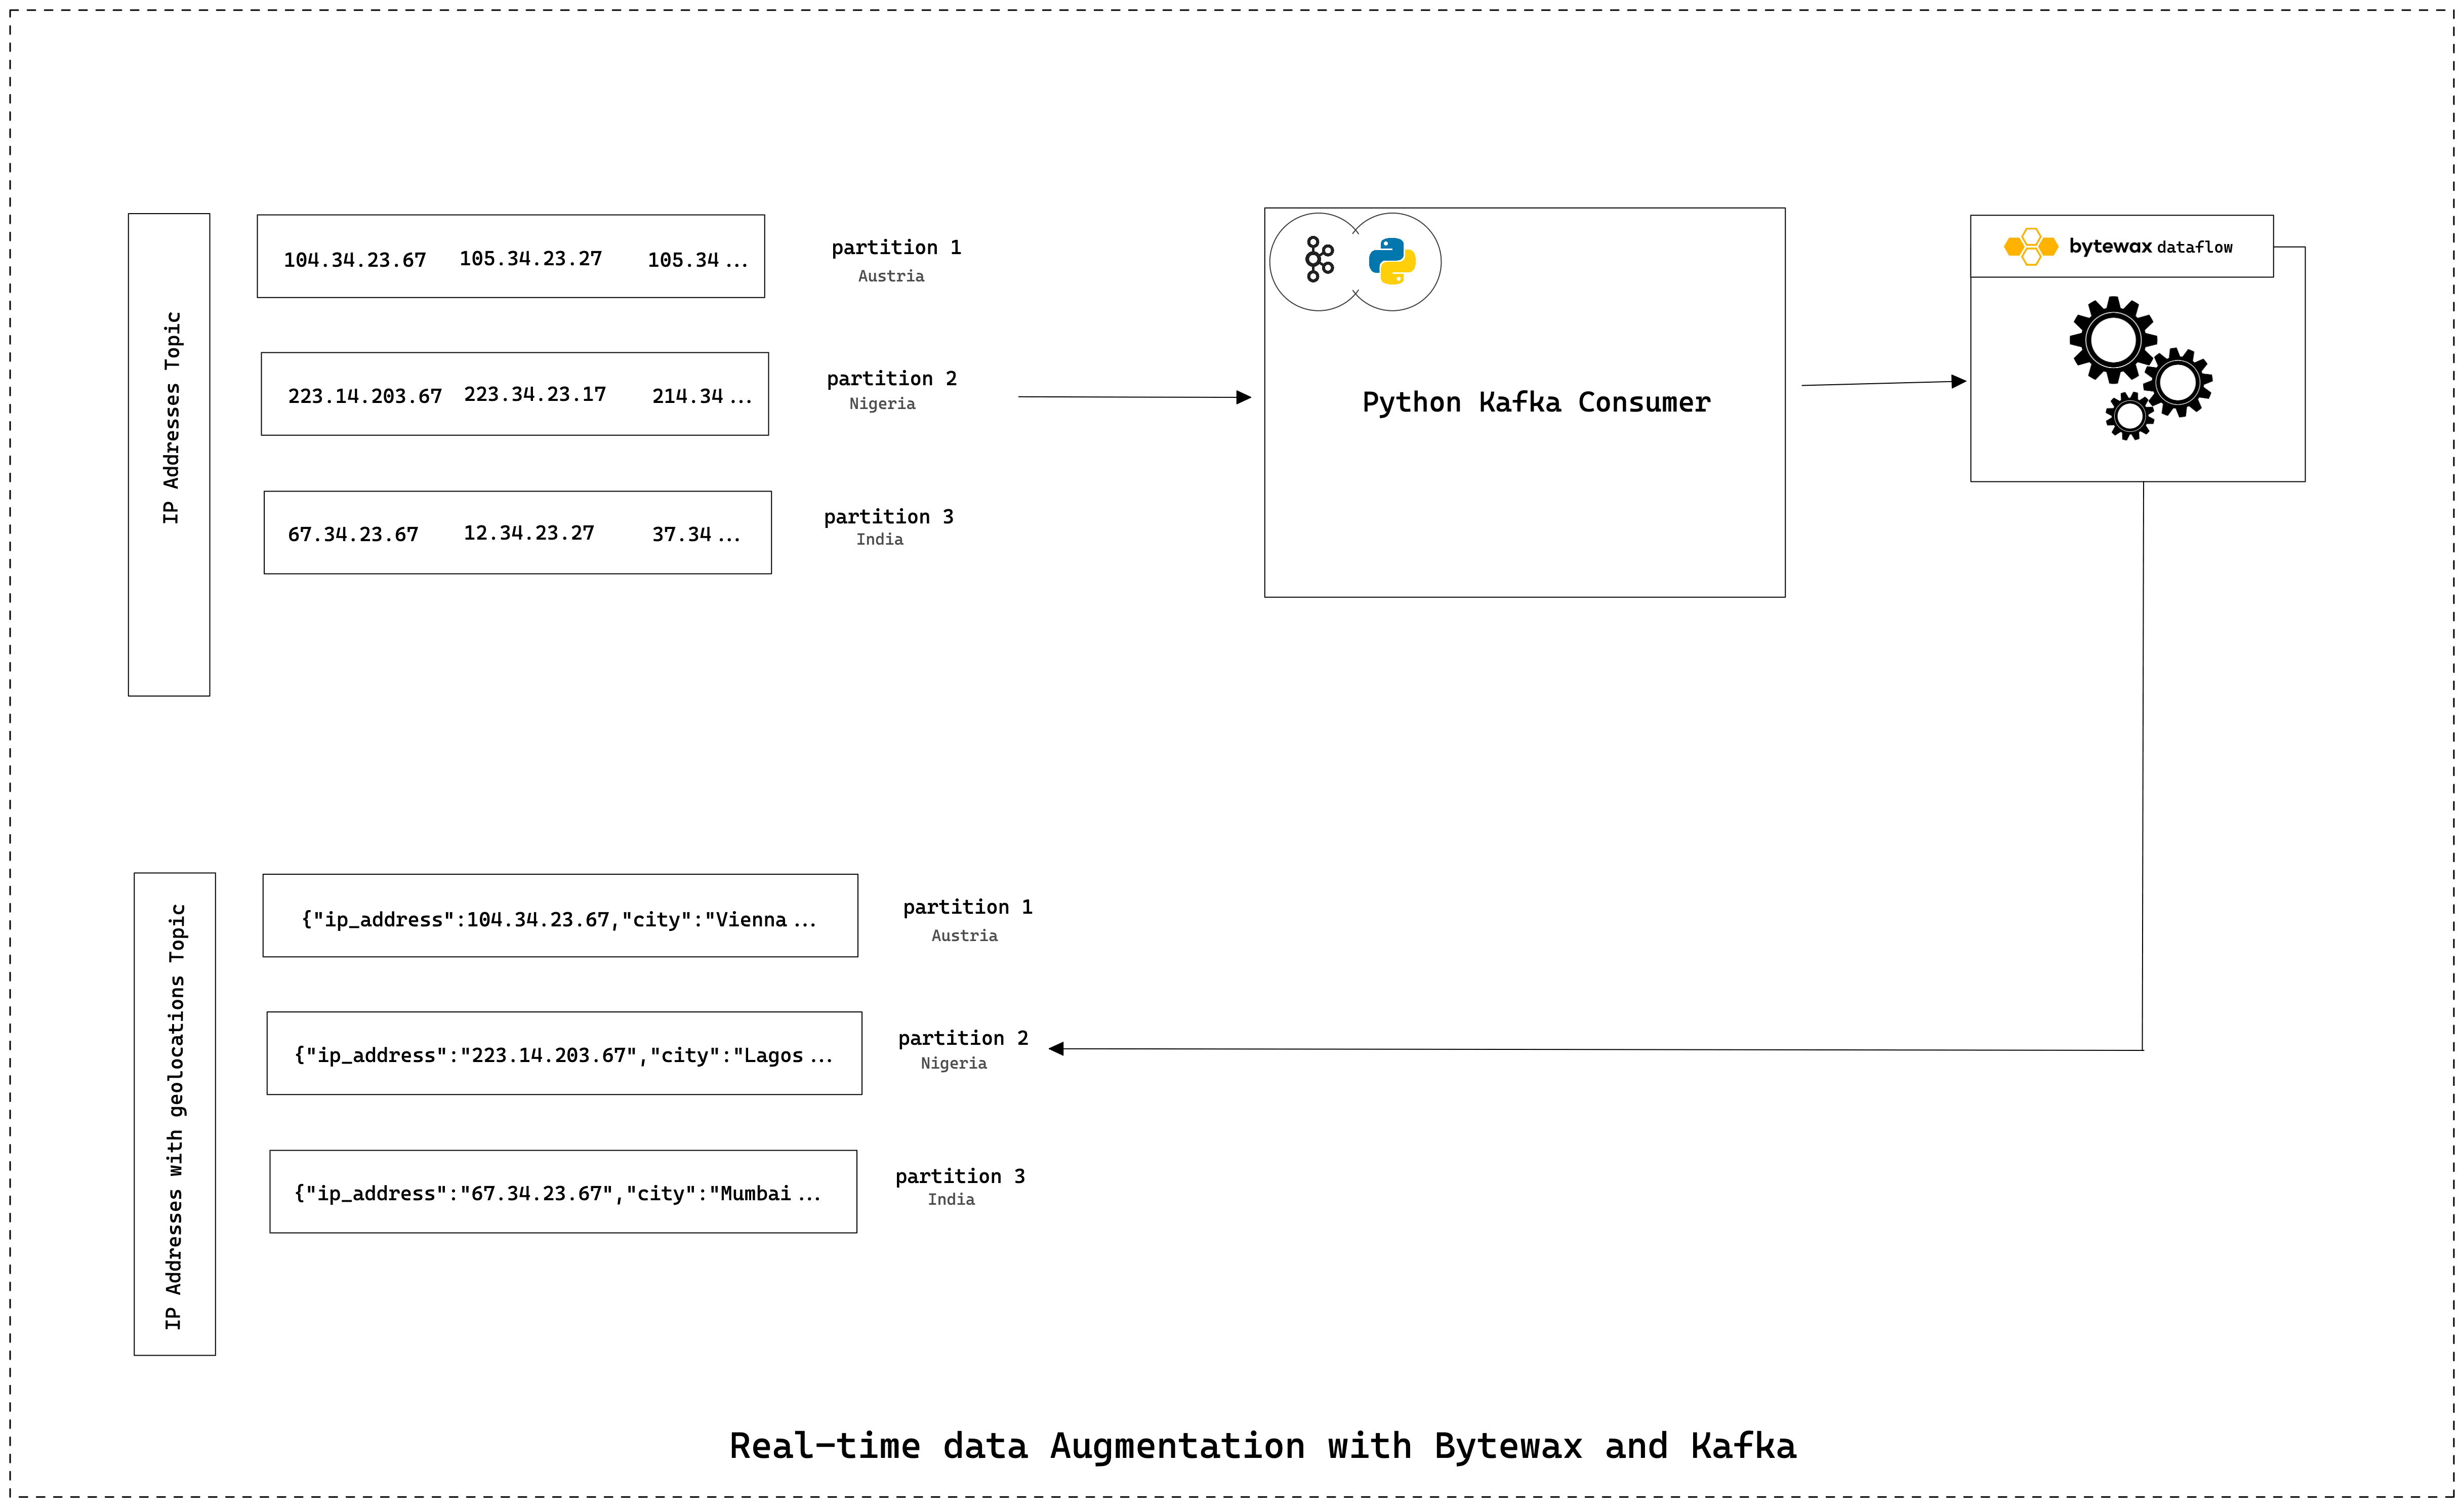Viewport: 2464px width, 1507px height.
Task: Click truncated IP '105.34 ...'
Action: [697, 260]
